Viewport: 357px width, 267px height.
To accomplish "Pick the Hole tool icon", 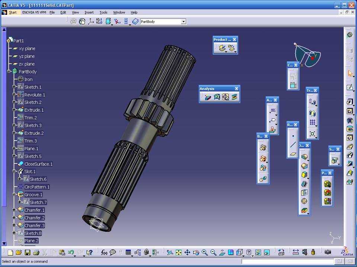I will pos(350,138).
